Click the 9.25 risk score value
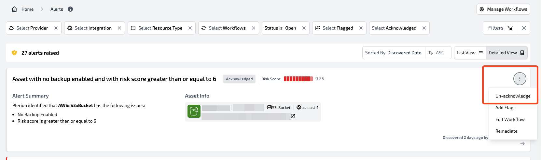This screenshot has height=160, width=541. (320, 79)
